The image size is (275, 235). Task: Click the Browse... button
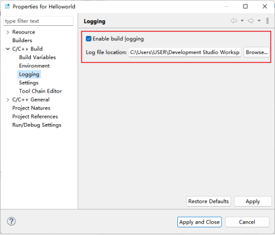click(257, 52)
